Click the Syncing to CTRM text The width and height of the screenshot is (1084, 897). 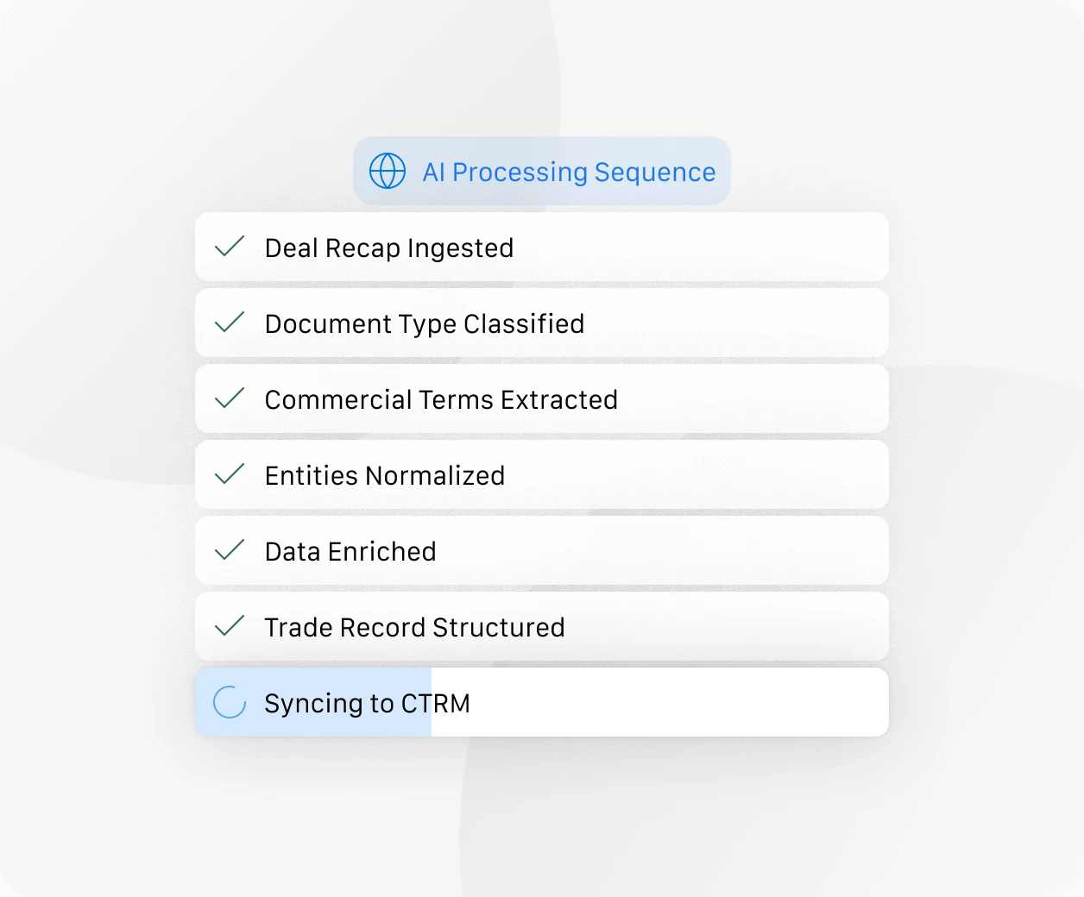[367, 703]
